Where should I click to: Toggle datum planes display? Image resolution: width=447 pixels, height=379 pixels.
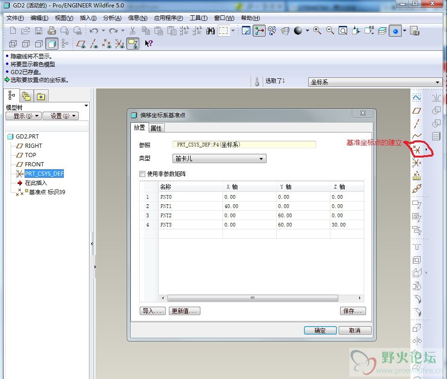coord(81,44)
